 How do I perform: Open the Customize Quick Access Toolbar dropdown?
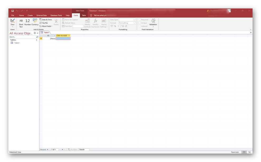pyautogui.click(x=27, y=11)
